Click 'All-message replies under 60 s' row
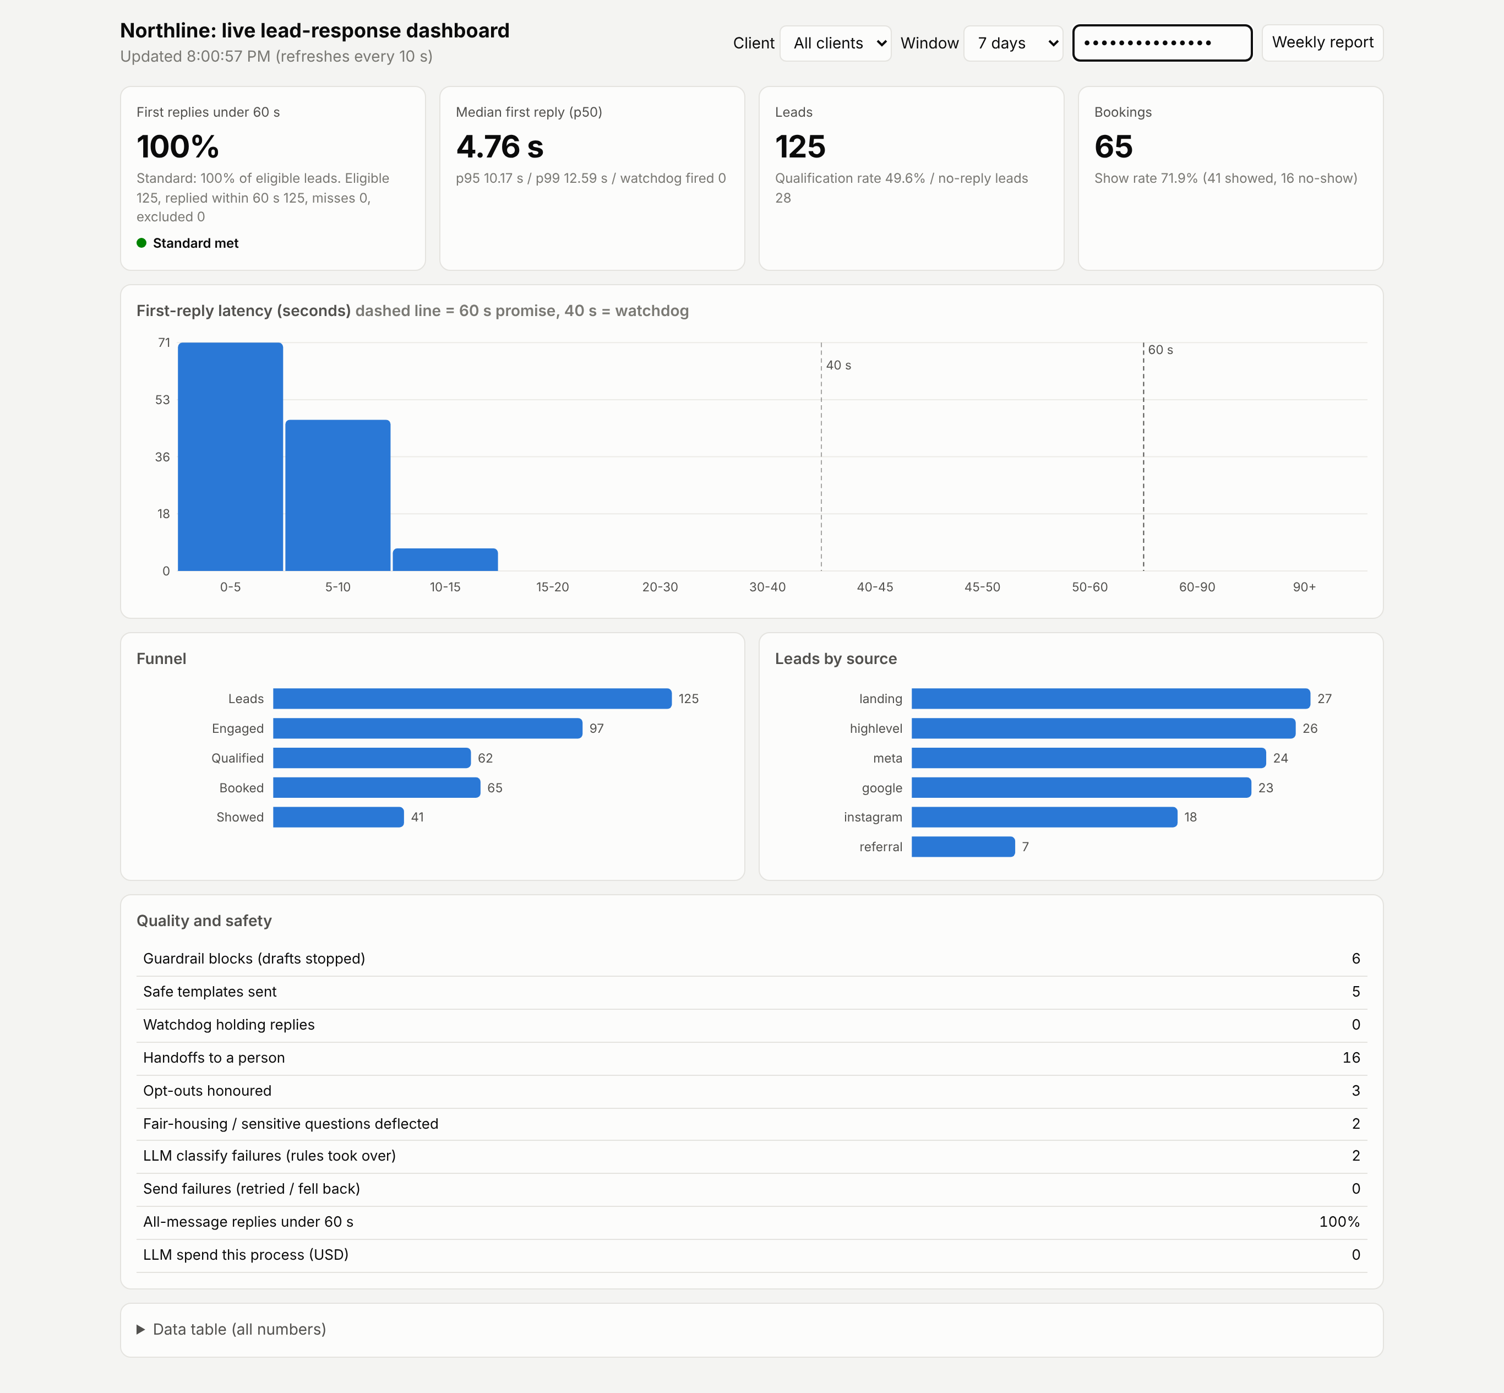Screen dimensions: 1504x1393 (x=751, y=1223)
